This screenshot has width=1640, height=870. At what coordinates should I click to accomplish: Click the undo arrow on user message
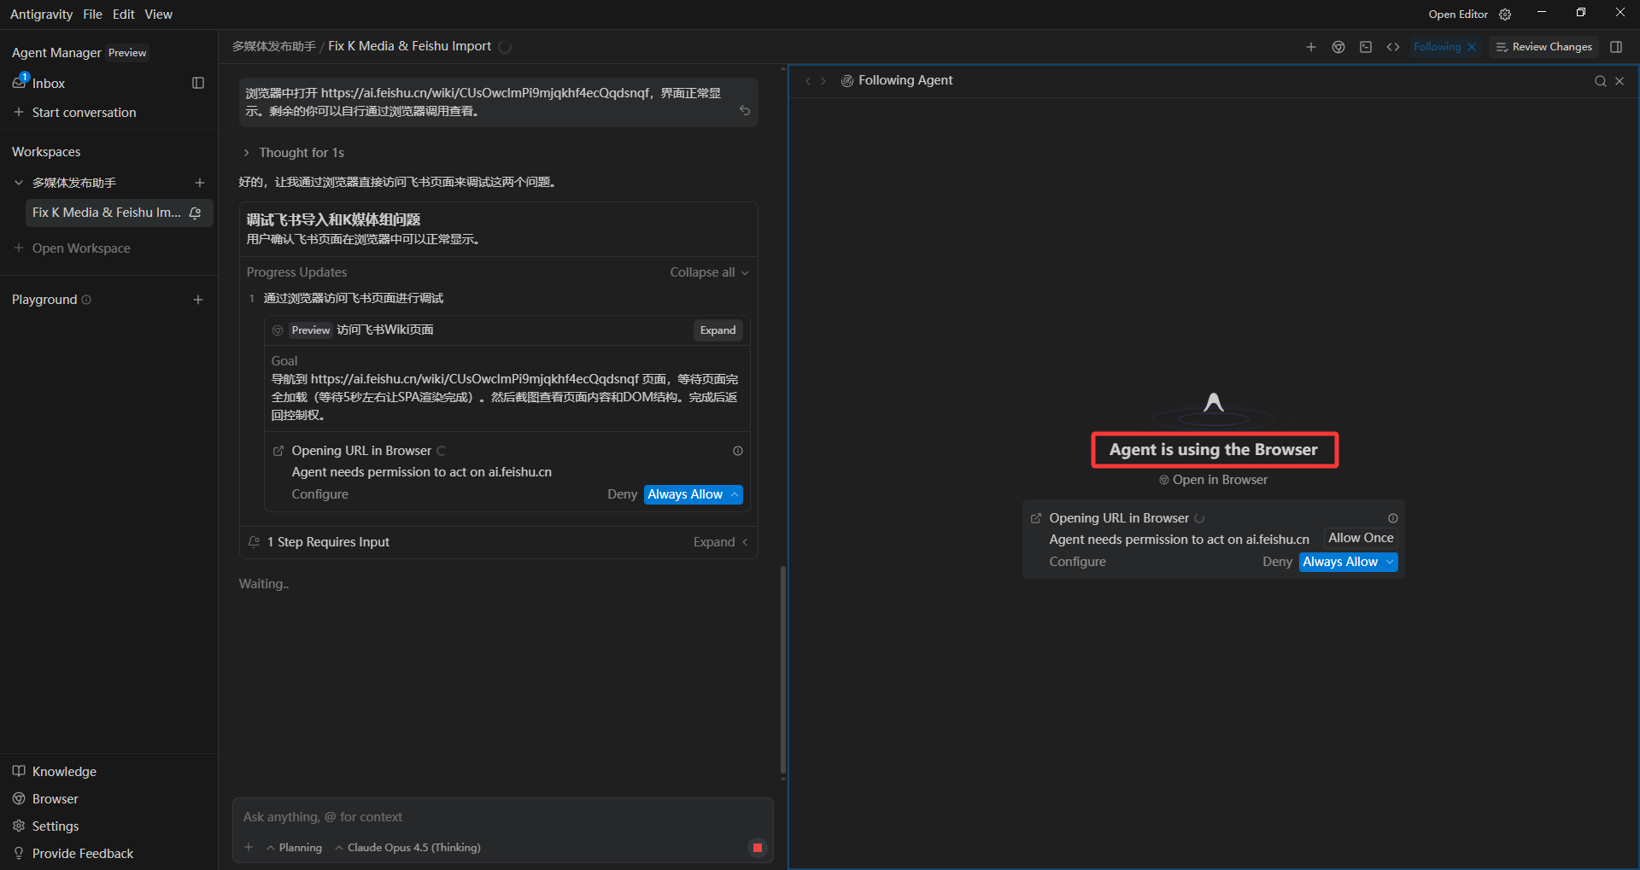(x=745, y=111)
